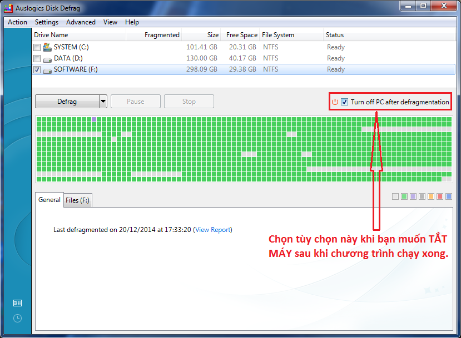The height and width of the screenshot is (338, 461).
Task: Click the green legend color swatch
Action: (x=404, y=196)
